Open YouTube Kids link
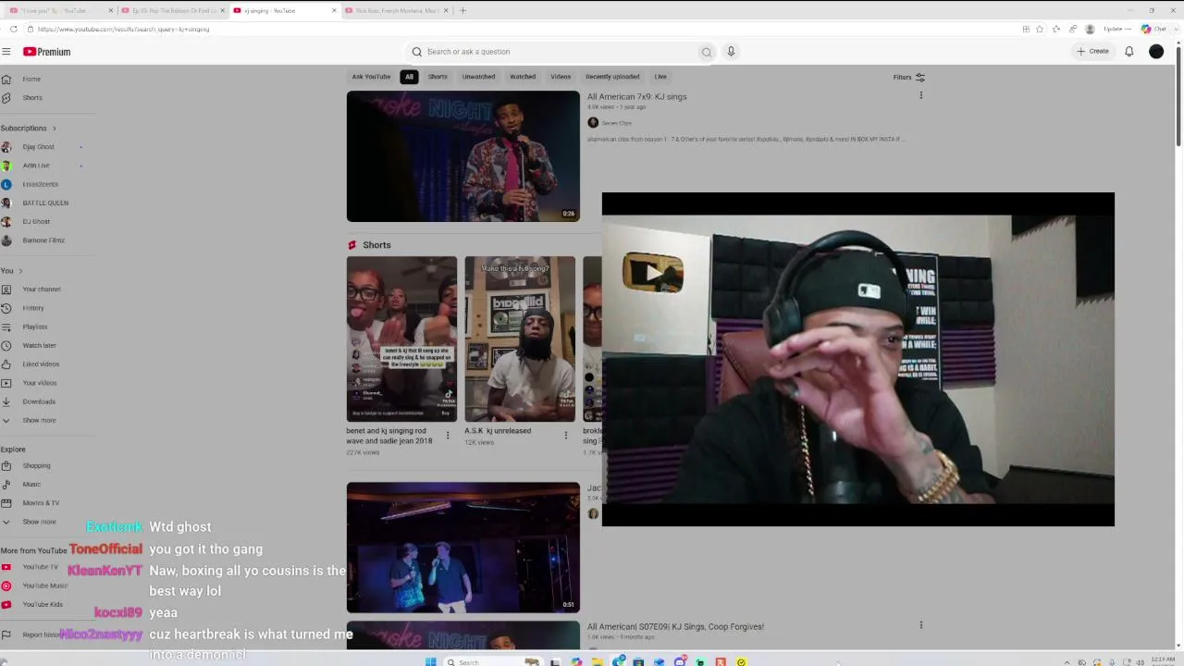The width and height of the screenshot is (1184, 666). tap(43, 604)
